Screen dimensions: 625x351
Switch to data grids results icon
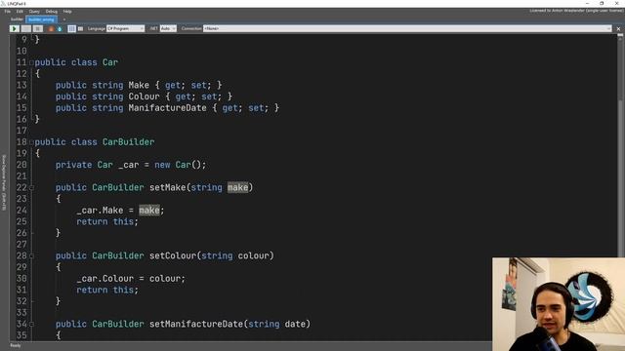[x=80, y=28]
